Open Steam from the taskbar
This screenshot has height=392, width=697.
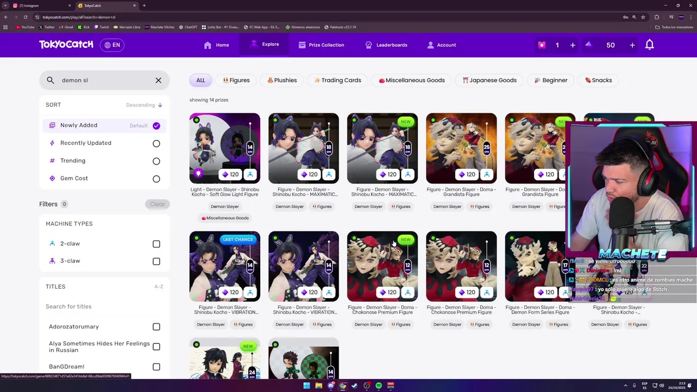[354, 385]
